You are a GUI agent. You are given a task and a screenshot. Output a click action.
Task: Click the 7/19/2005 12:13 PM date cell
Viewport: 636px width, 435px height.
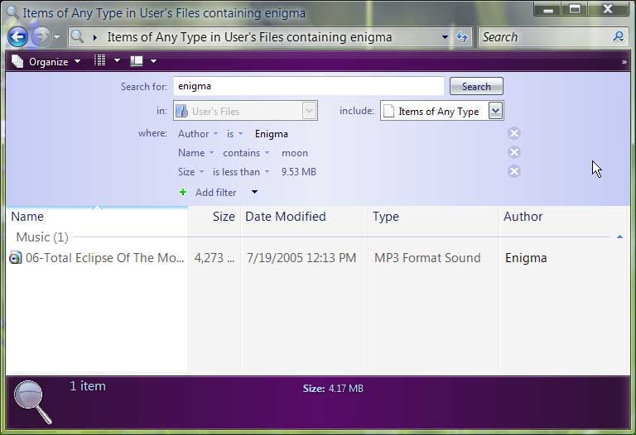click(x=301, y=257)
